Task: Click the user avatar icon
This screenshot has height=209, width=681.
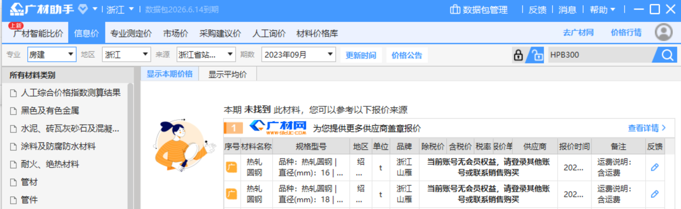Action: coord(664,32)
